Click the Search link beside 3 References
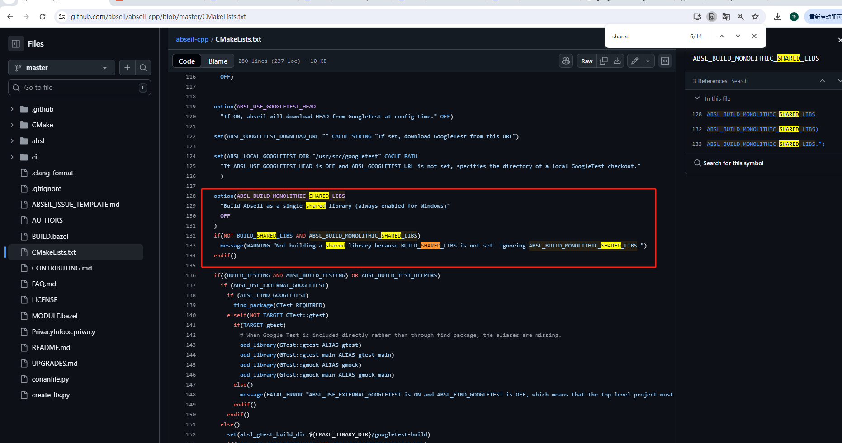This screenshot has width=842, height=443. pos(739,81)
